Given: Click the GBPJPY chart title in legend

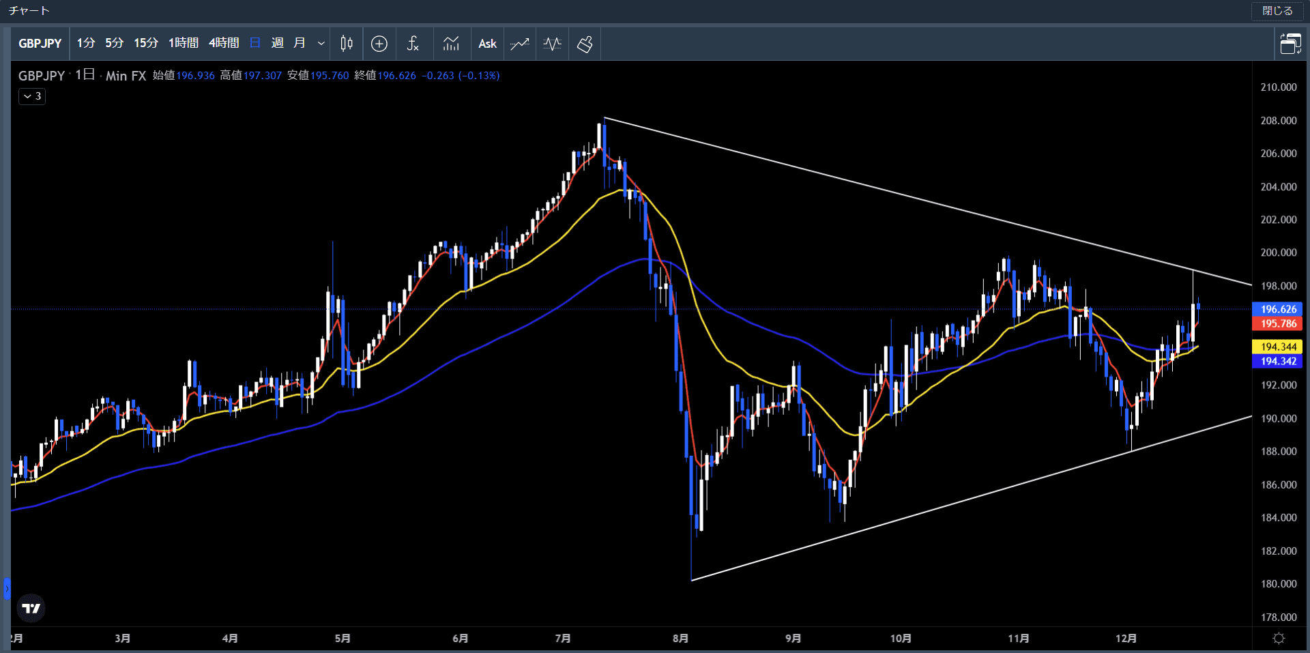Looking at the screenshot, I should click(42, 76).
